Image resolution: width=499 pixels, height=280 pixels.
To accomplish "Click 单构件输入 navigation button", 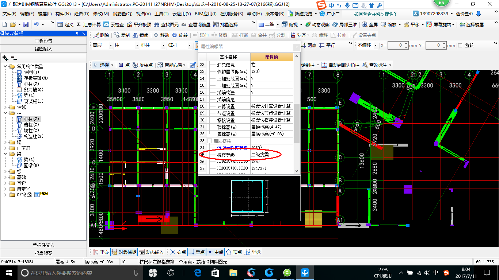I will coord(43,245).
